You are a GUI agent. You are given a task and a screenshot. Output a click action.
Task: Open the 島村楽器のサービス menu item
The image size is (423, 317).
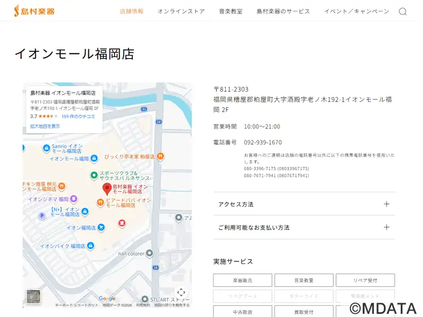click(283, 11)
